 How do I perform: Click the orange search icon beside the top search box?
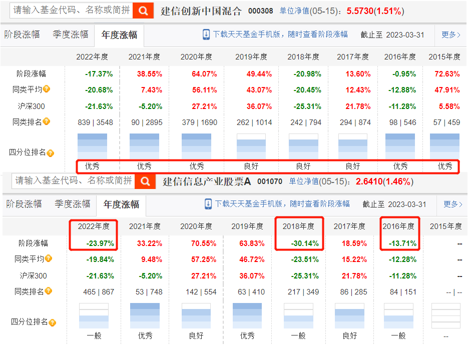tap(143, 10)
